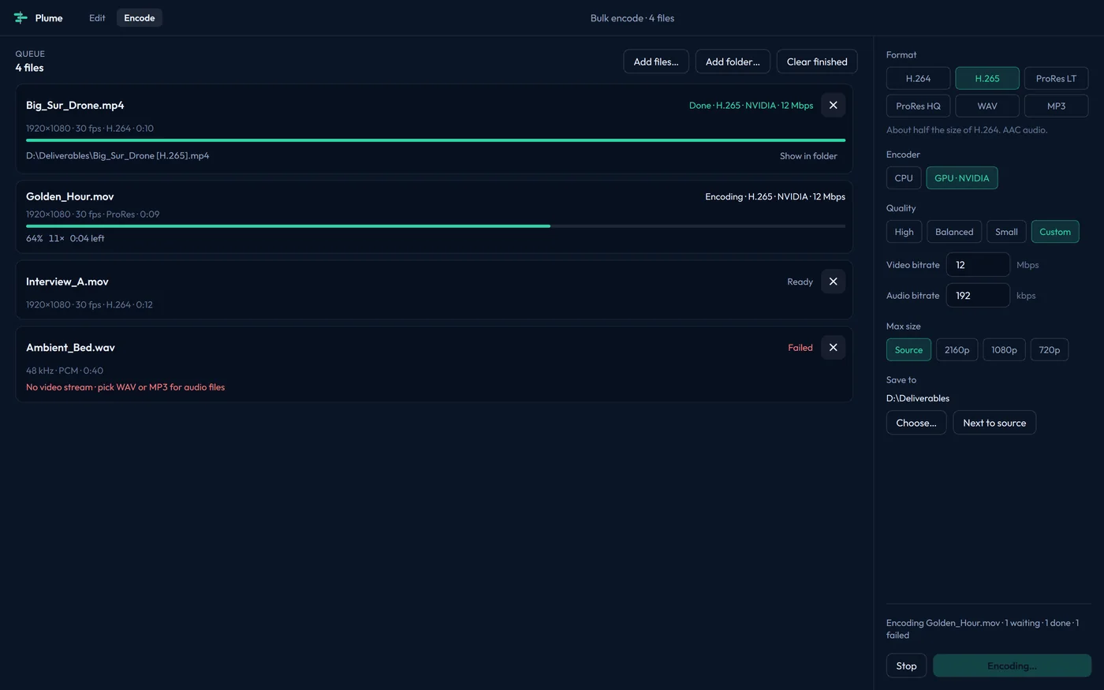Limit max size to 1080p
Viewport: 1104px width, 690px height.
[1004, 350]
